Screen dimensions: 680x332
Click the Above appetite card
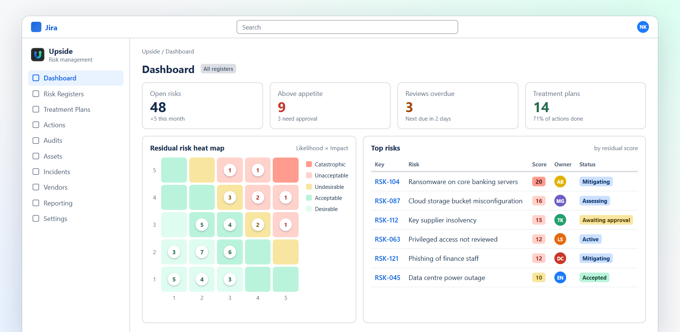330,106
